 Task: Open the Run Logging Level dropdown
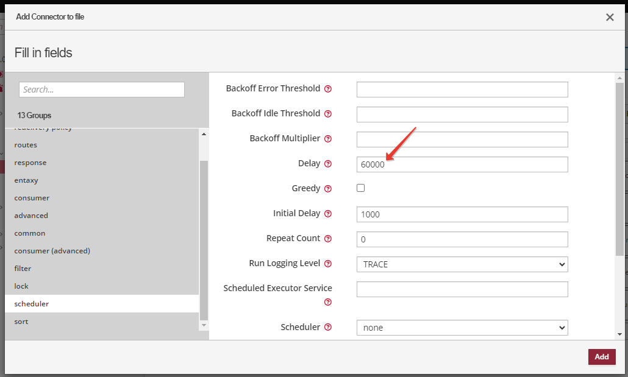tap(462, 264)
